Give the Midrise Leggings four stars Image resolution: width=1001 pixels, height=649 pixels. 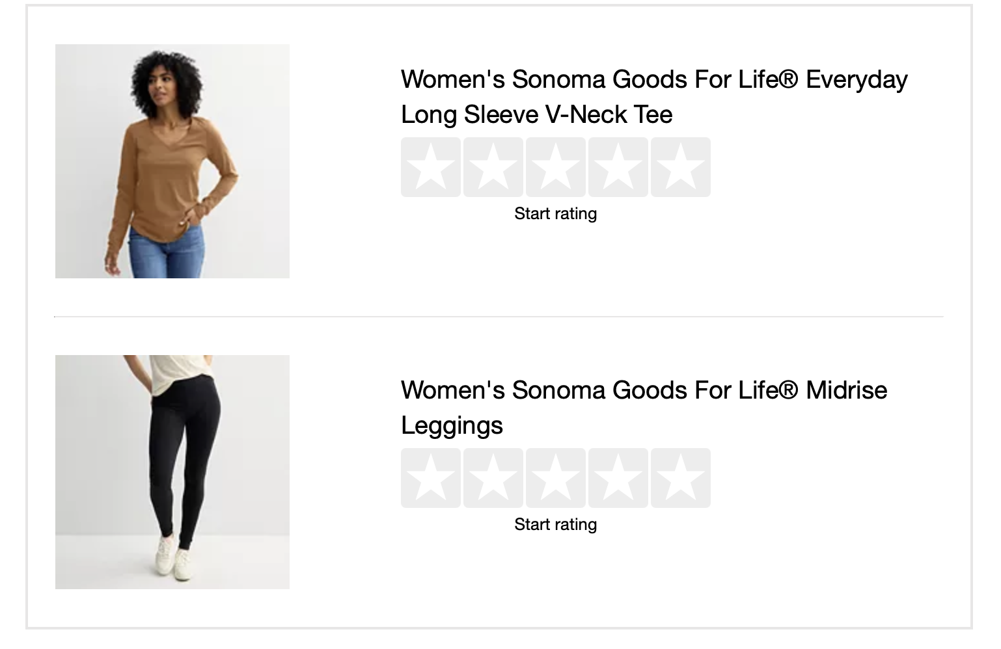tap(618, 478)
